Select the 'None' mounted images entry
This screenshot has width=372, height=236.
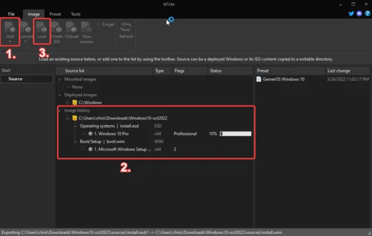[77, 87]
